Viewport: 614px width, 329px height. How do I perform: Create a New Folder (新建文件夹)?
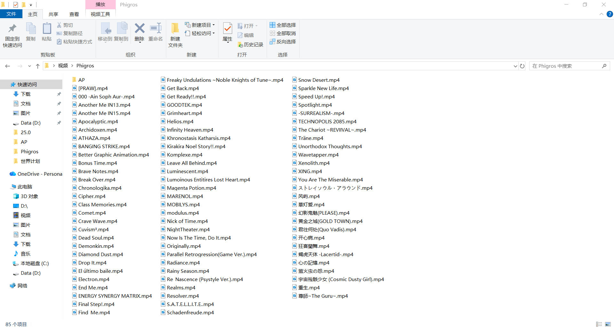175,35
